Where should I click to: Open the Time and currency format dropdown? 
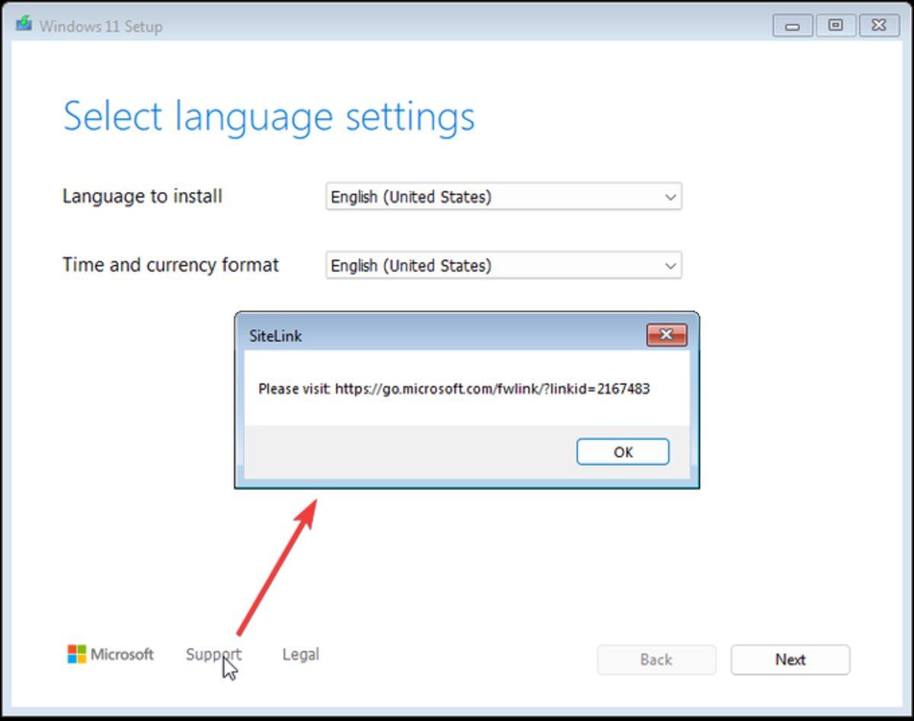pyautogui.click(x=503, y=265)
